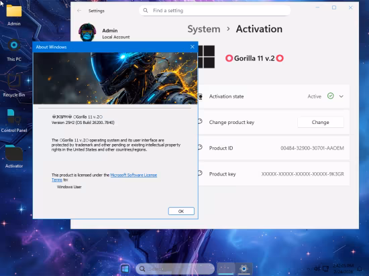Click the About Windows banner image
Viewport: 369px width, 276px height.
(115, 78)
